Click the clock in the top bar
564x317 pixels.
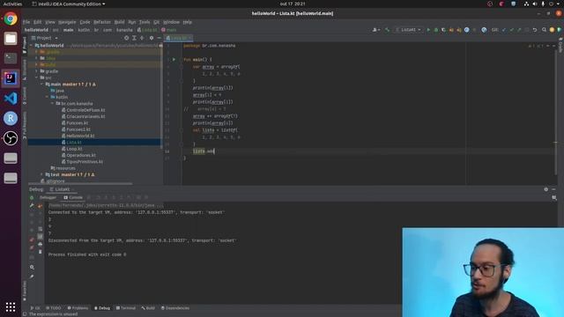(x=293, y=4)
